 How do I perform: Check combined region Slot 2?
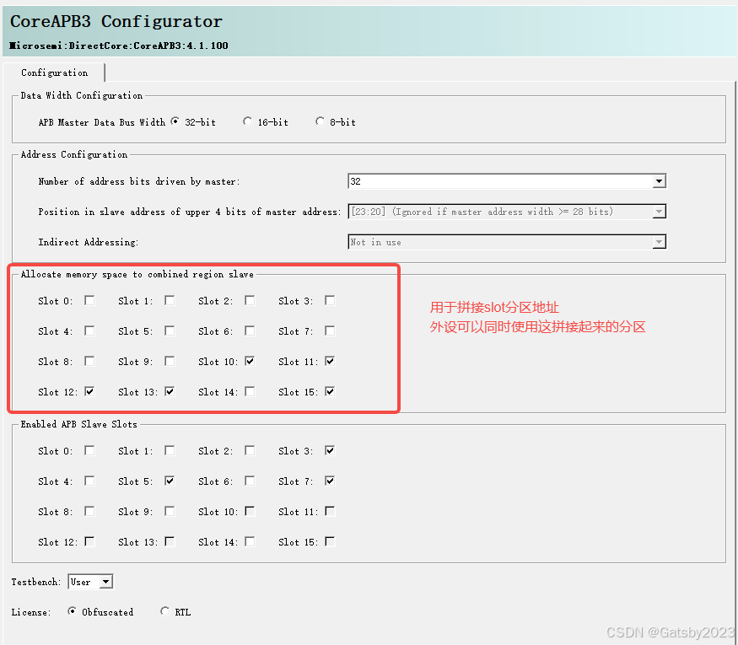pyautogui.click(x=250, y=300)
